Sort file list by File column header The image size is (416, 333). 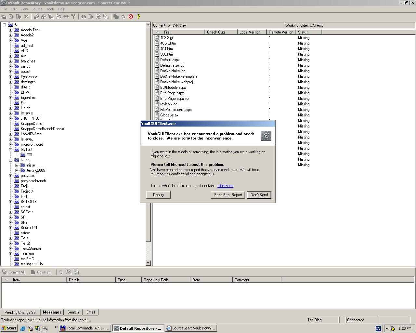click(x=179, y=32)
